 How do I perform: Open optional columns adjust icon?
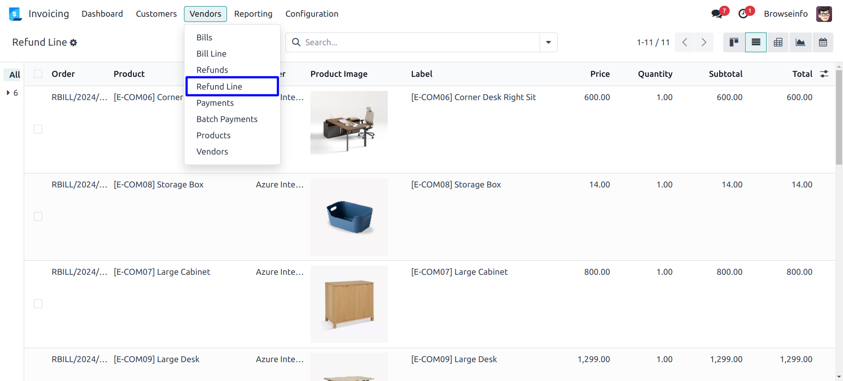pyautogui.click(x=824, y=74)
